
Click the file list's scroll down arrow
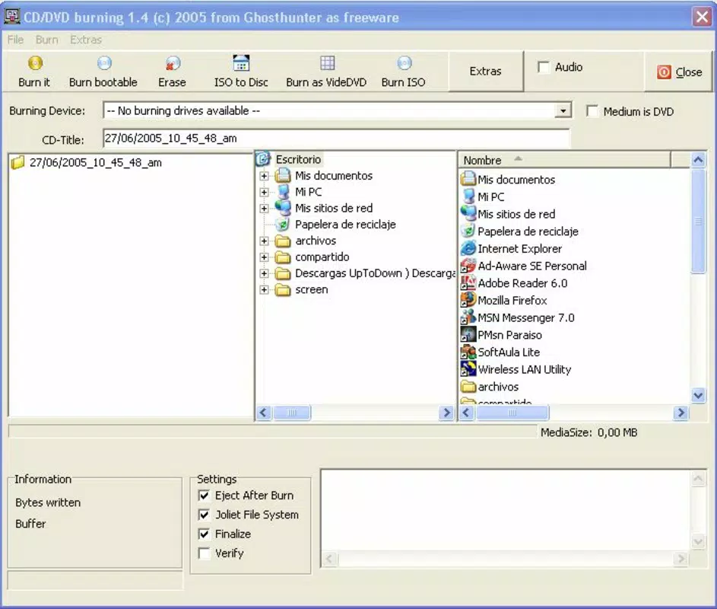(x=698, y=394)
